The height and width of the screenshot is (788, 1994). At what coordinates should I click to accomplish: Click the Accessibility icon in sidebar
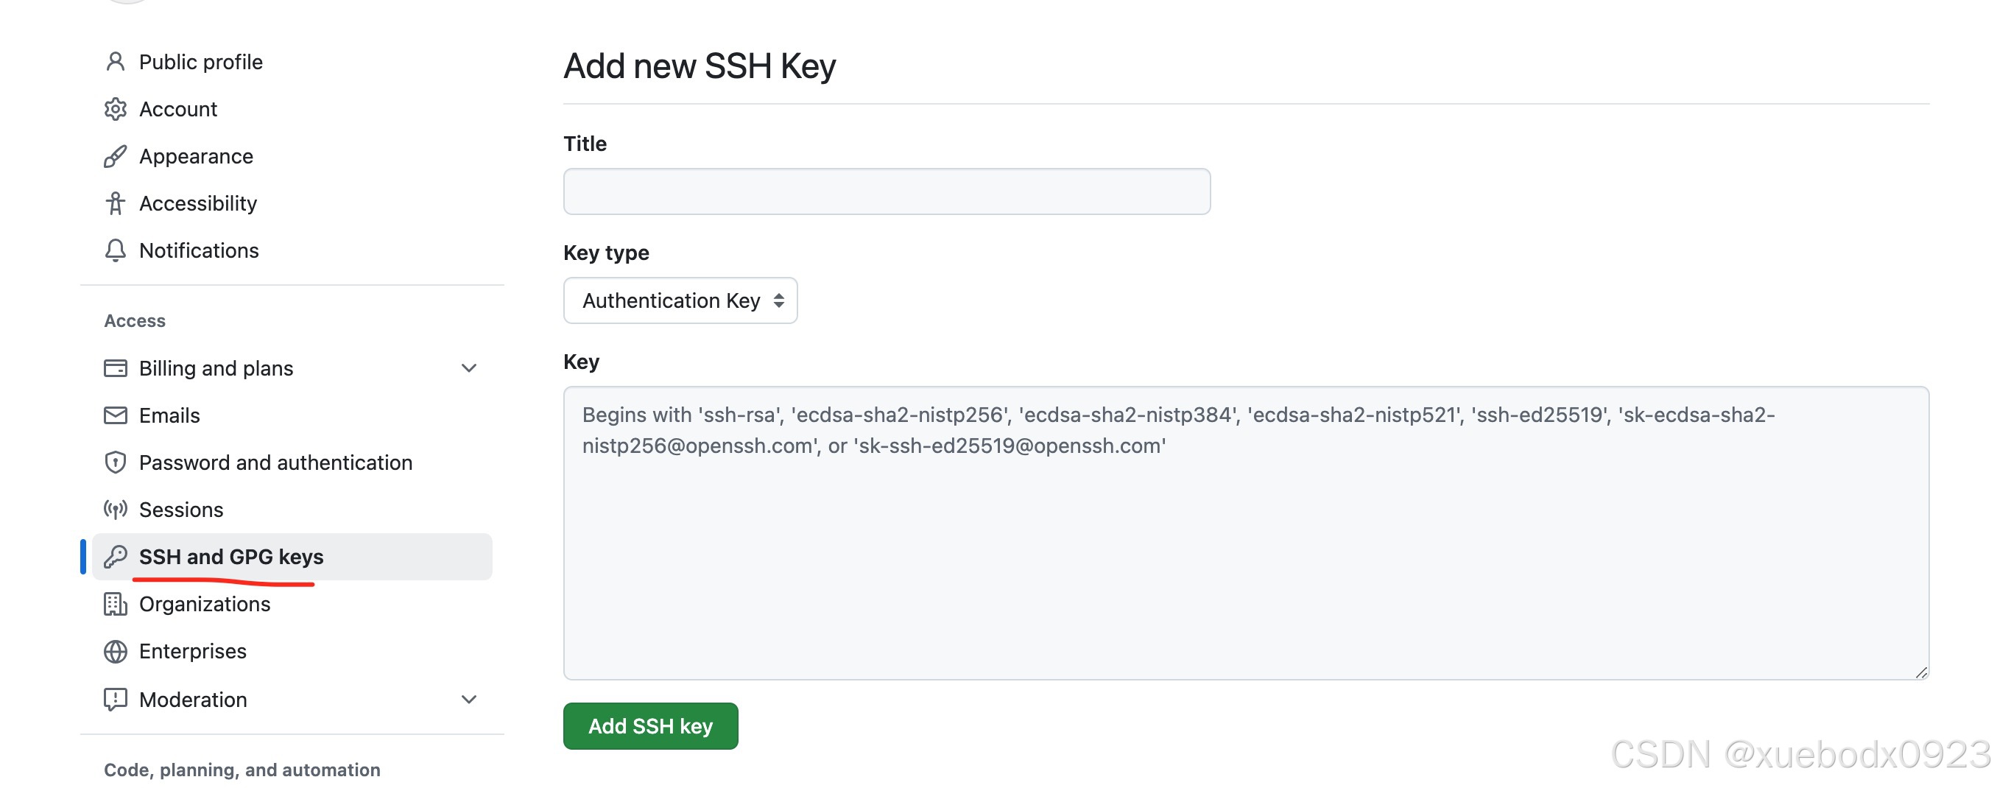[116, 203]
